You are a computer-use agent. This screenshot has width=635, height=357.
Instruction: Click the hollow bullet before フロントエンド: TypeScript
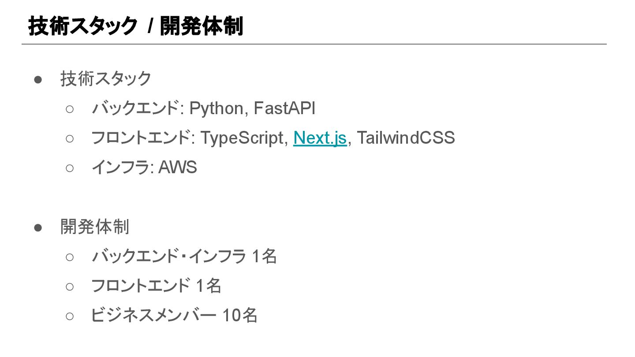(70, 138)
